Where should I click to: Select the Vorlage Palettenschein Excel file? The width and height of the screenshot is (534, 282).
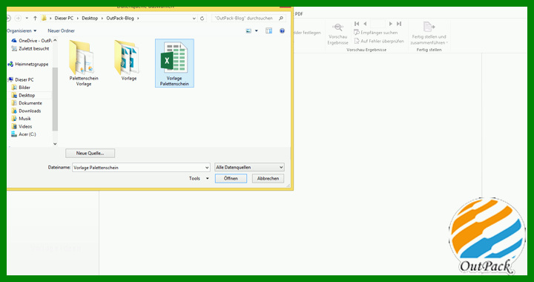tap(174, 63)
